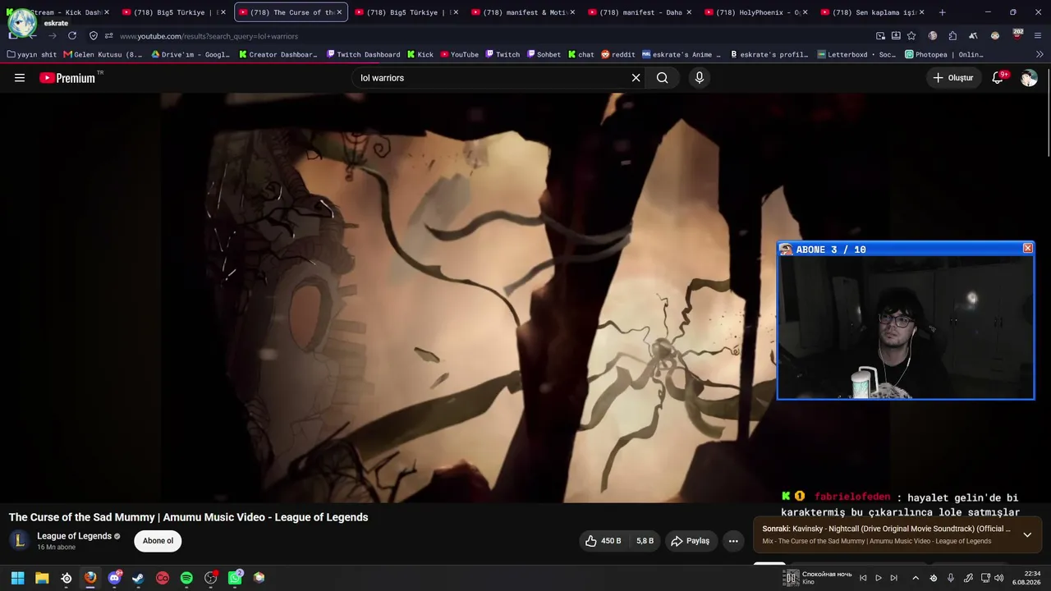Click the YouTube search magnifier button
Viewport: 1051px width, 591px height.
[663, 78]
